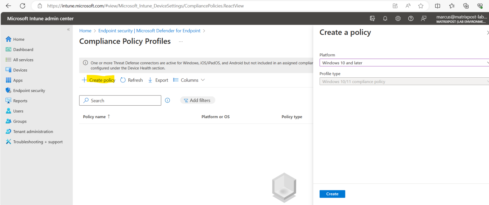Open the Add filters control
This screenshot has width=489, height=205.
click(197, 100)
